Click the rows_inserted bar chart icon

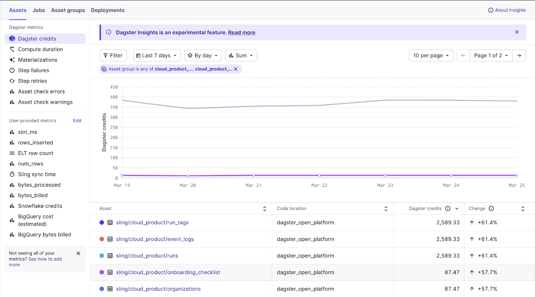pos(12,142)
